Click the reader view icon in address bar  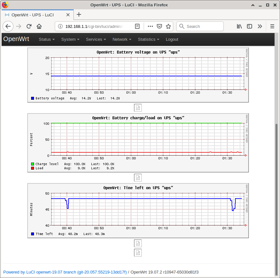138,26
